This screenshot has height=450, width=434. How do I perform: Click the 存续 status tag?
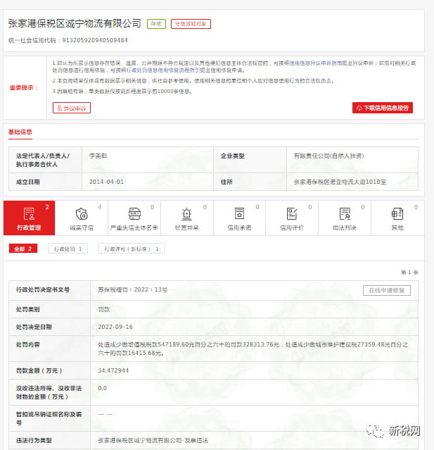(155, 24)
